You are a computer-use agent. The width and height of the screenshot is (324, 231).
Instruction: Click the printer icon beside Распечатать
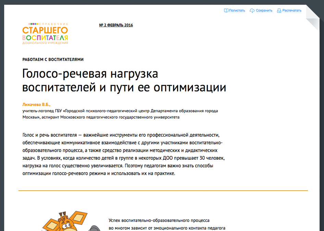pyautogui.click(x=279, y=11)
